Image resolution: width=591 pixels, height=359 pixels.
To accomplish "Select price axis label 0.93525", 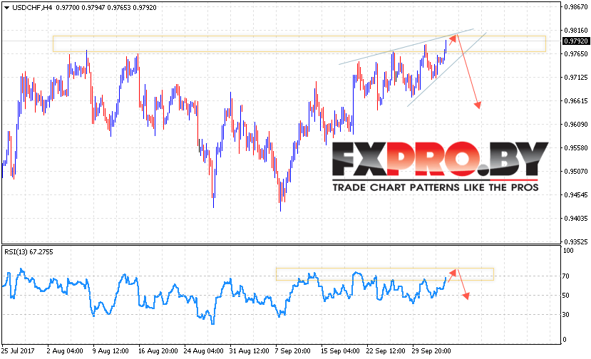I will (x=576, y=241).
